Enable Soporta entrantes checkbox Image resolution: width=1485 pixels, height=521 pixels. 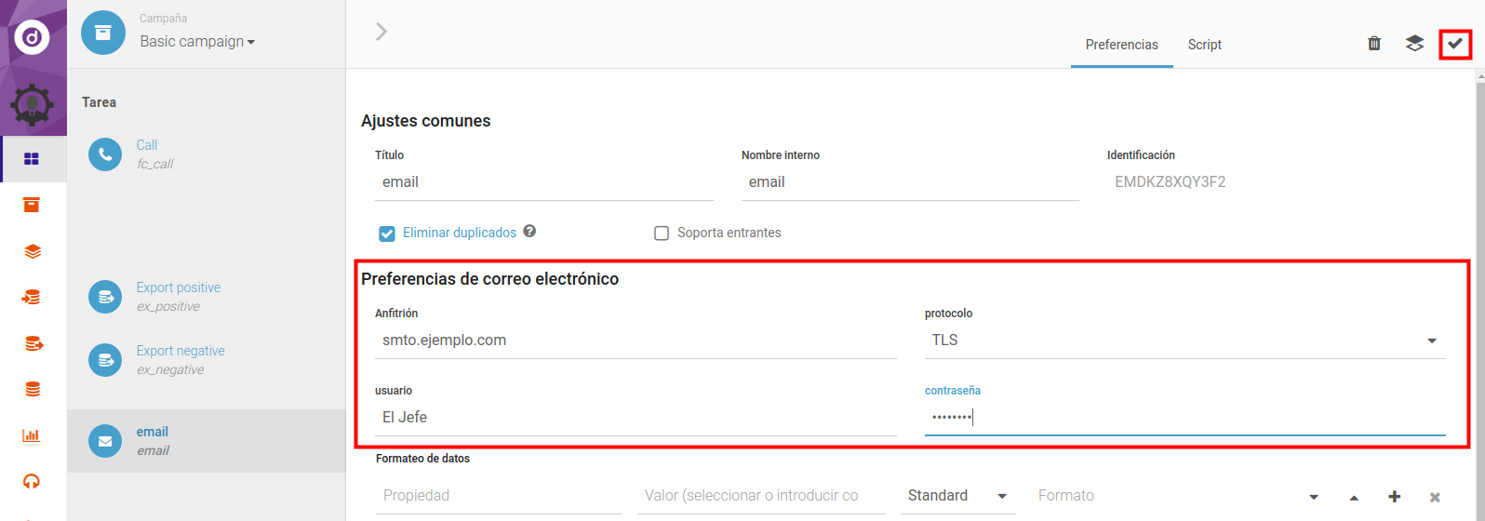pyautogui.click(x=662, y=234)
